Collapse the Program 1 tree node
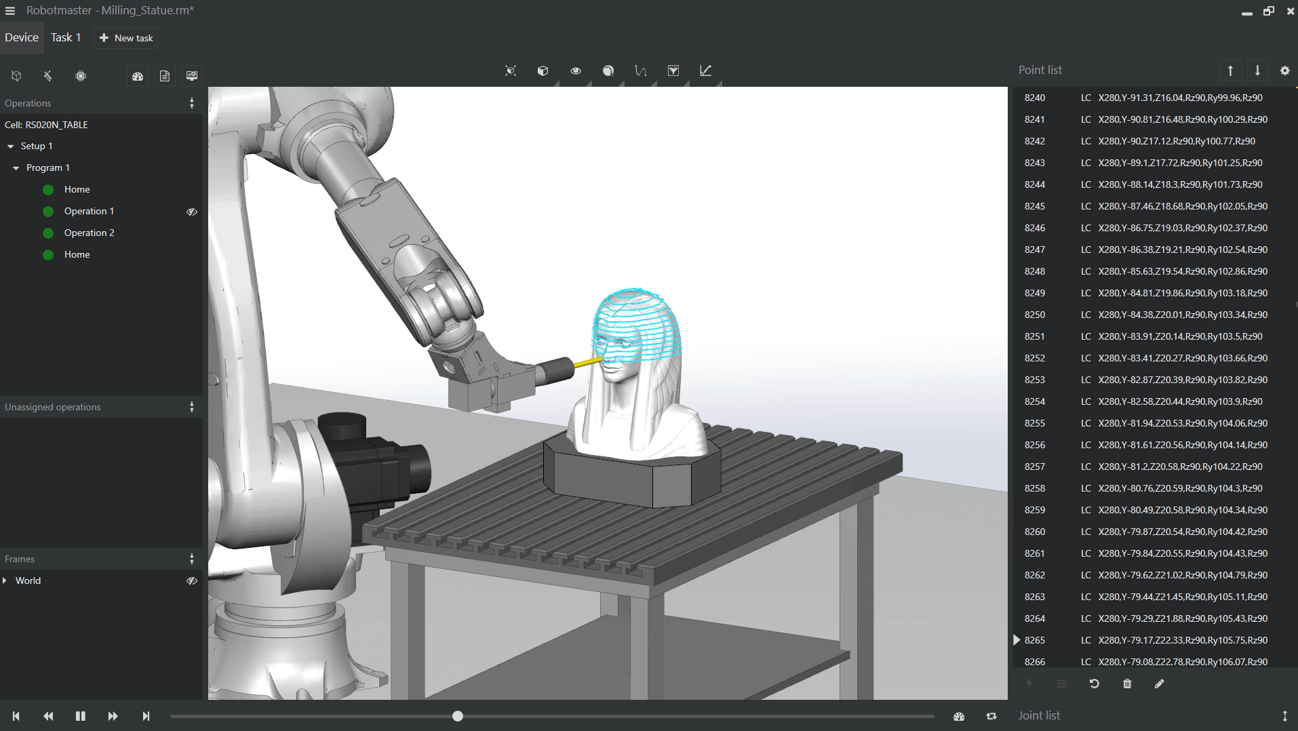This screenshot has height=731, width=1298. [16, 168]
